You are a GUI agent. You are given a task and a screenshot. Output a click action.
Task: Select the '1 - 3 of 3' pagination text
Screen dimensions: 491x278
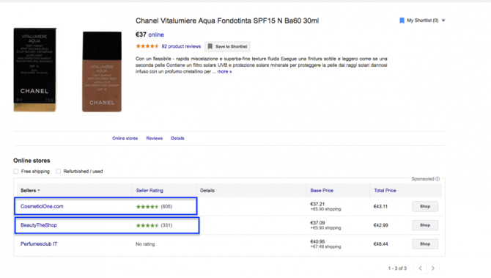click(x=397, y=268)
